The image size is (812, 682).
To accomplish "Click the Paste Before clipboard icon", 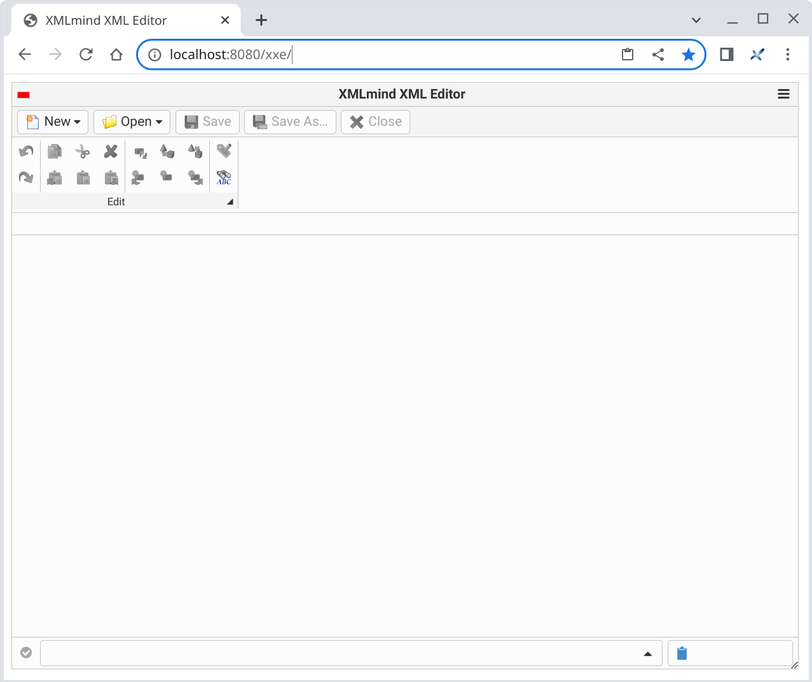I will pos(55,177).
